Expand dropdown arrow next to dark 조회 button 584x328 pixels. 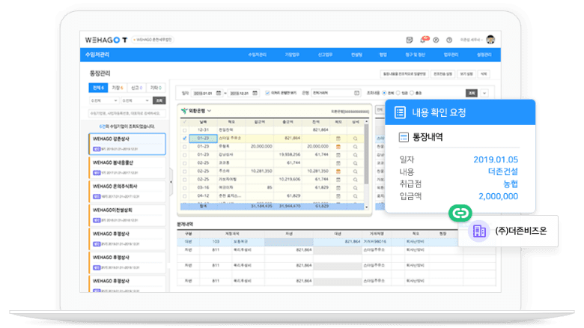tap(484, 93)
